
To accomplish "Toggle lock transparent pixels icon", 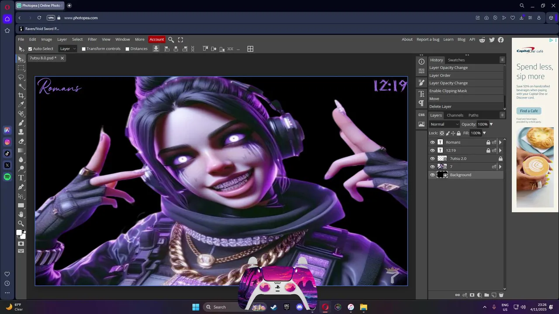I will pos(442,133).
